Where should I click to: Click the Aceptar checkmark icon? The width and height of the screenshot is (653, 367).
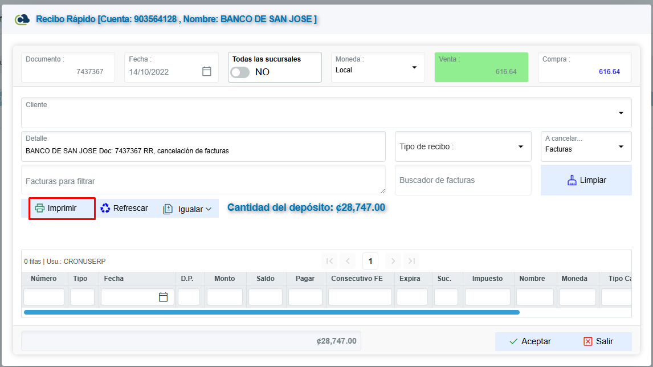pyautogui.click(x=513, y=341)
